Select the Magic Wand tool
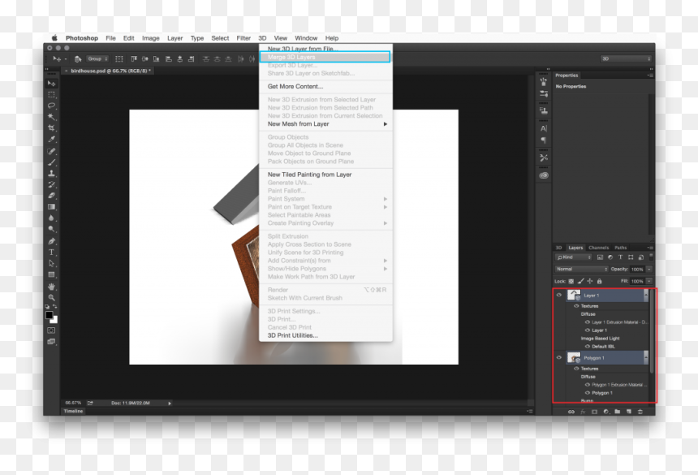 (52, 117)
